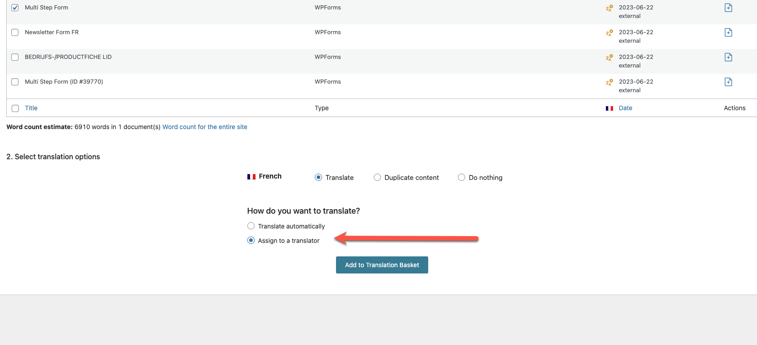Click translation status icon for Newsletter Form FR
This screenshot has width=757, height=345.
pos(609,33)
